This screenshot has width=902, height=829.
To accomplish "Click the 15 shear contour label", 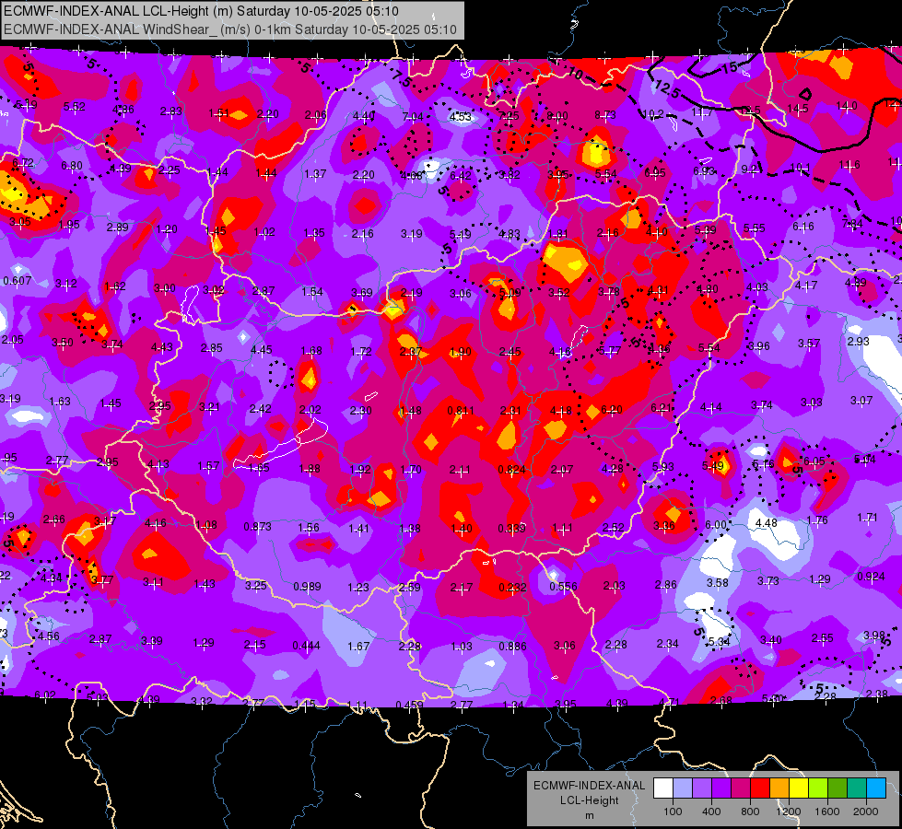I will pyautogui.click(x=729, y=67).
